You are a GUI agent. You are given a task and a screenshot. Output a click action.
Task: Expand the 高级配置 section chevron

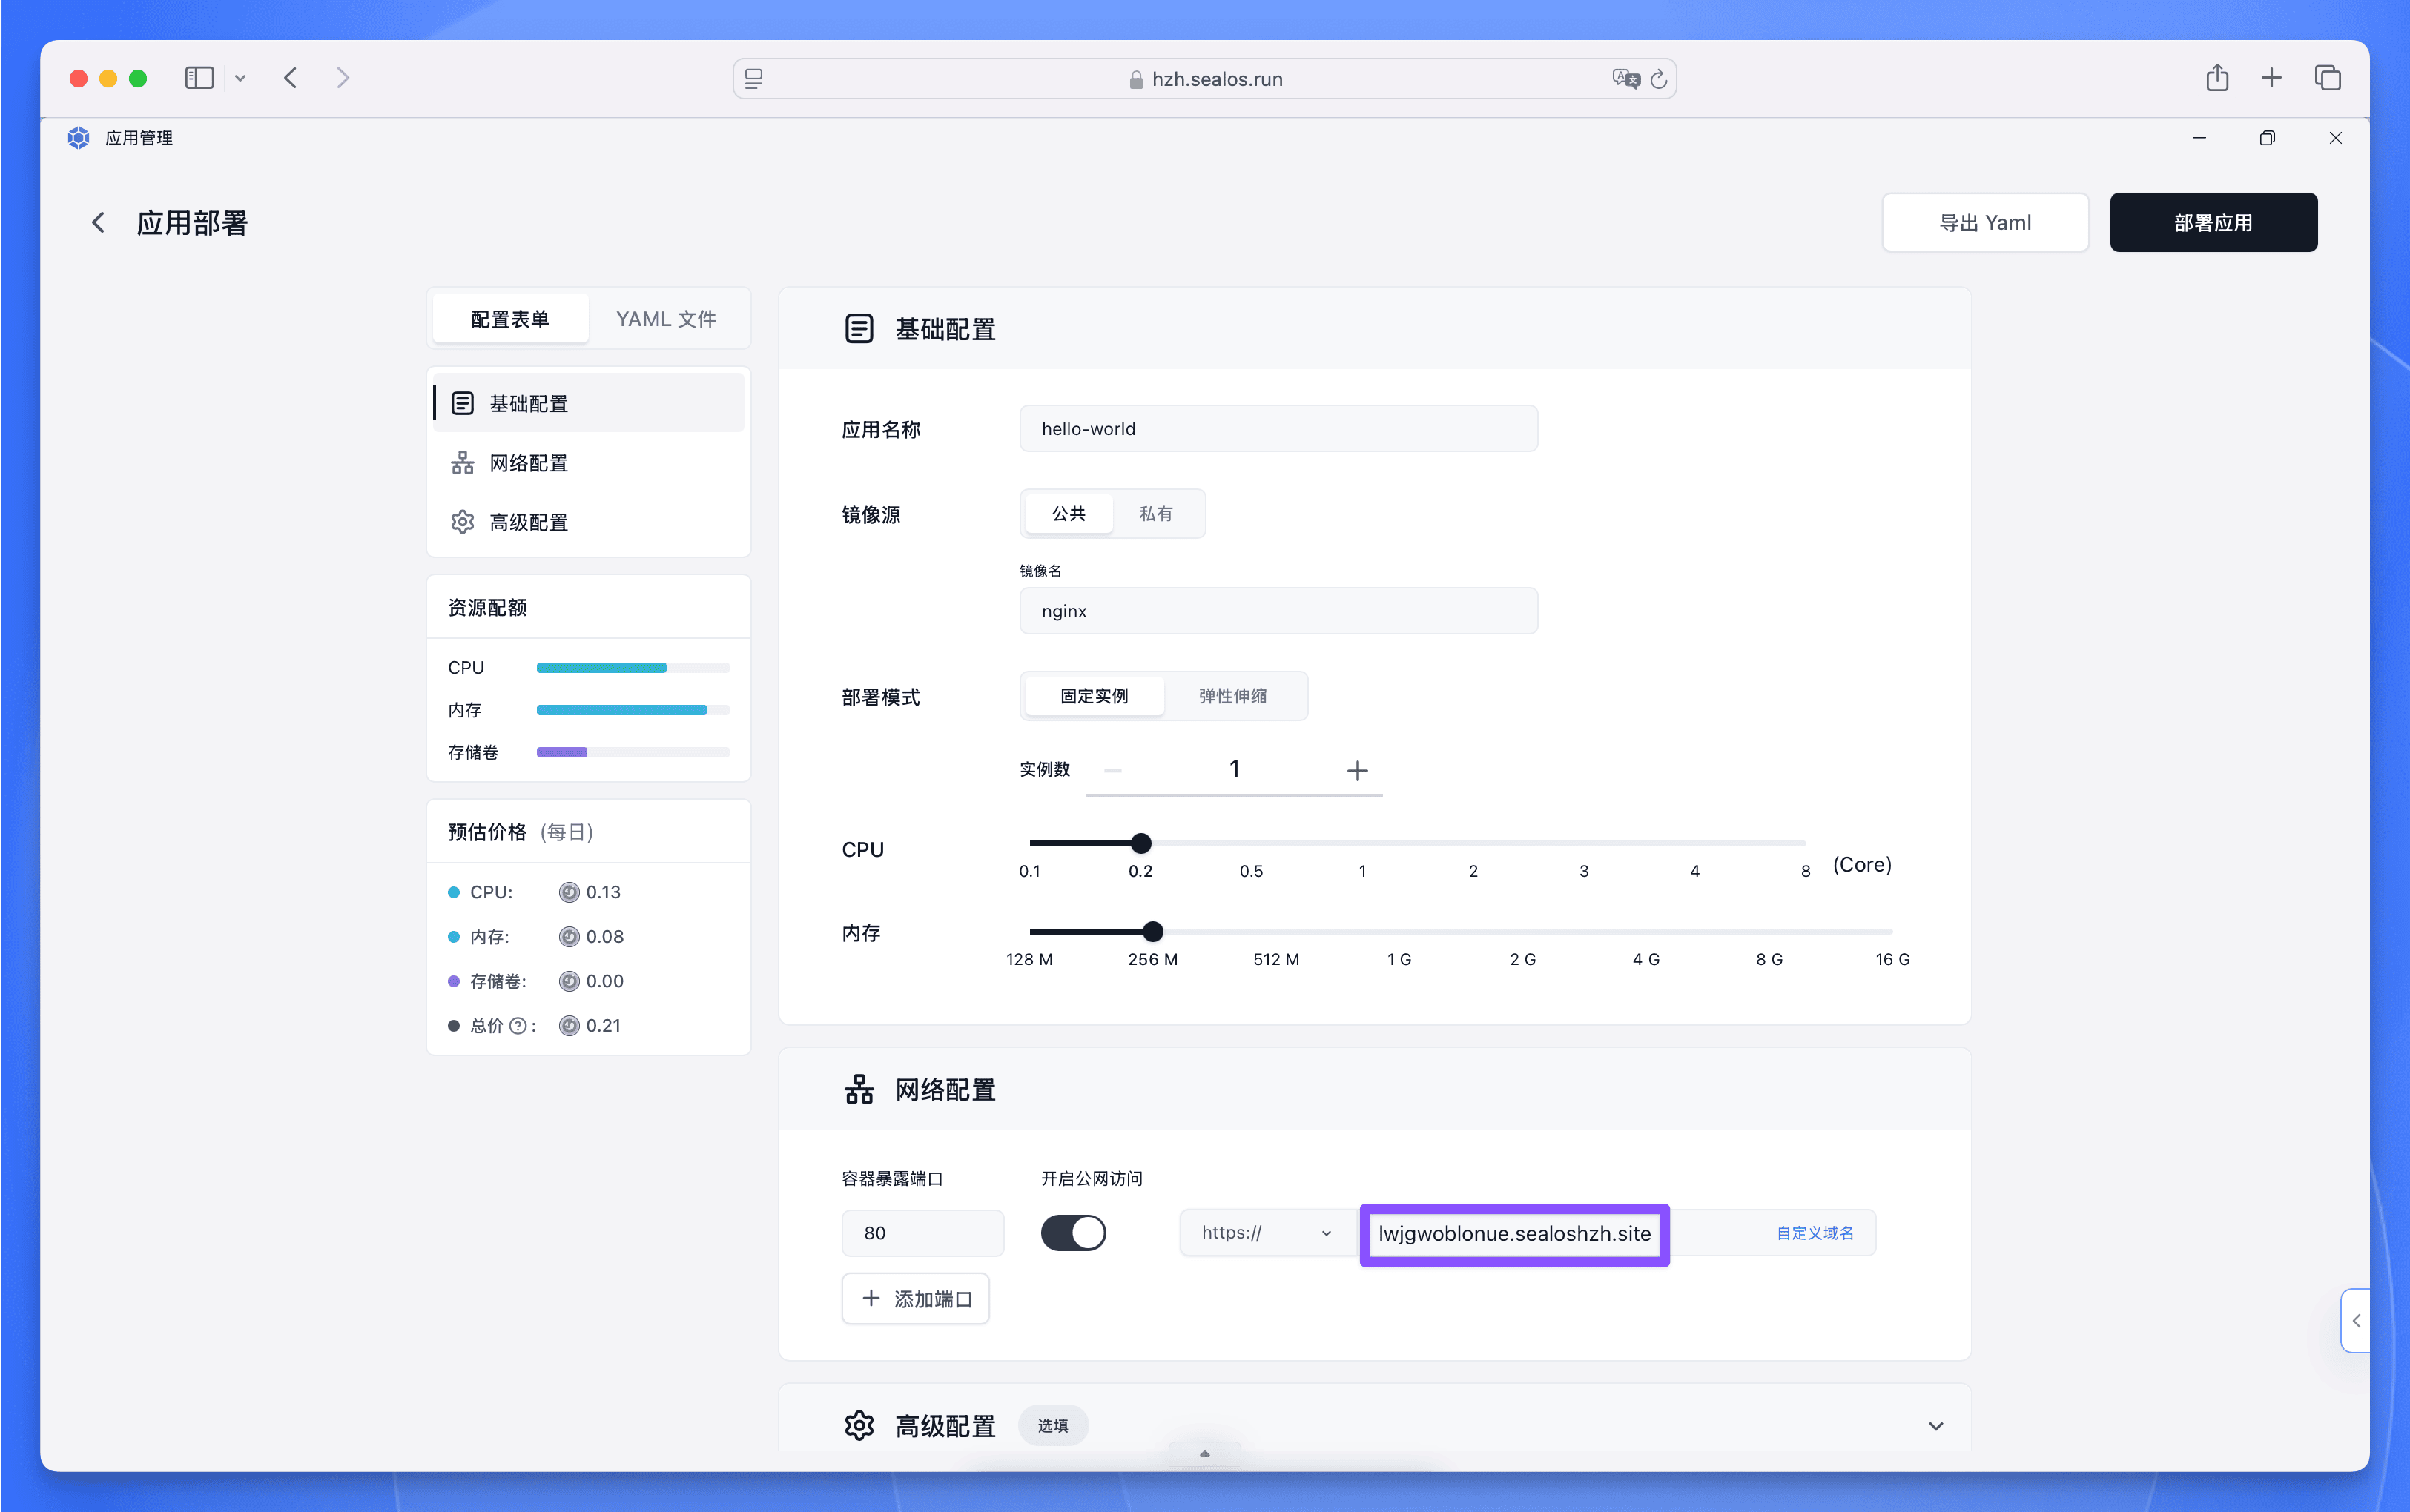1936,1426
